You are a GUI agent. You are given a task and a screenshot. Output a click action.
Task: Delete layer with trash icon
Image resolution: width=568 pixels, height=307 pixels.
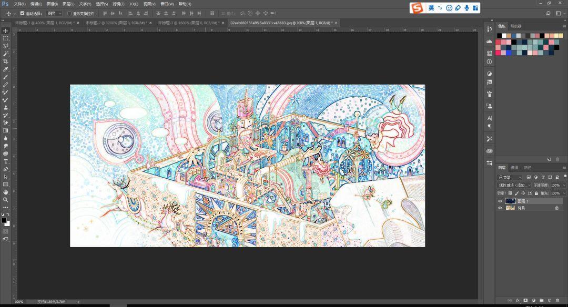(557, 301)
